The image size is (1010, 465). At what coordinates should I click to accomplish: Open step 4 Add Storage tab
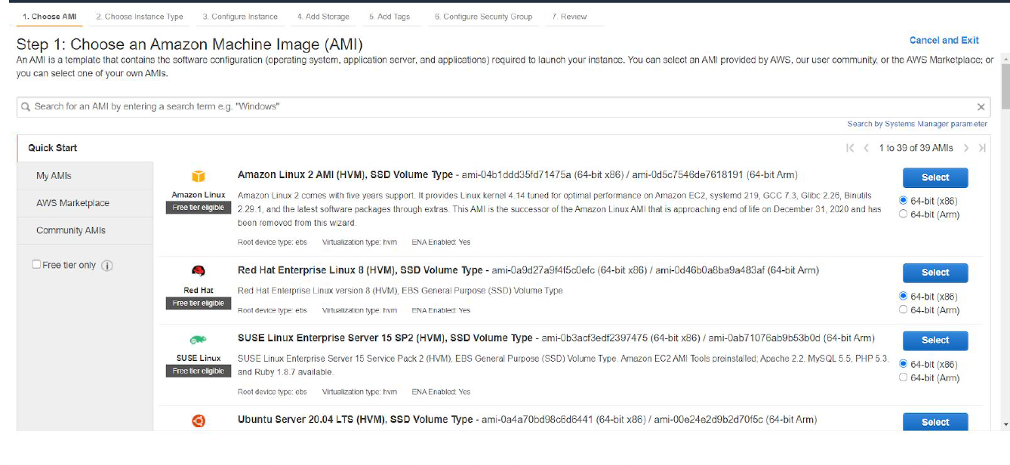click(323, 17)
